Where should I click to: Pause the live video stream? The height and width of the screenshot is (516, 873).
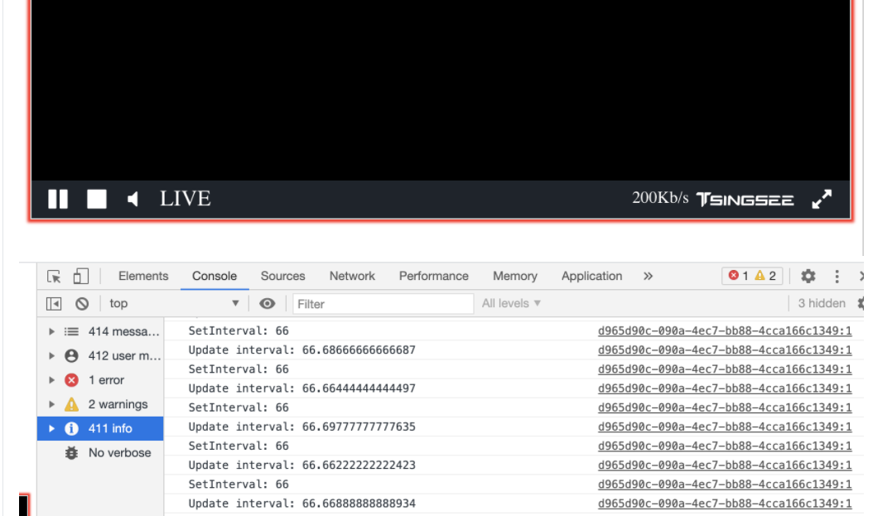click(58, 199)
